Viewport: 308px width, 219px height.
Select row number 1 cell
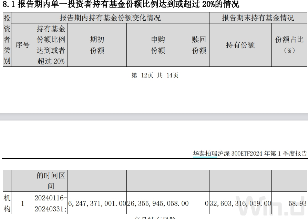22,203
